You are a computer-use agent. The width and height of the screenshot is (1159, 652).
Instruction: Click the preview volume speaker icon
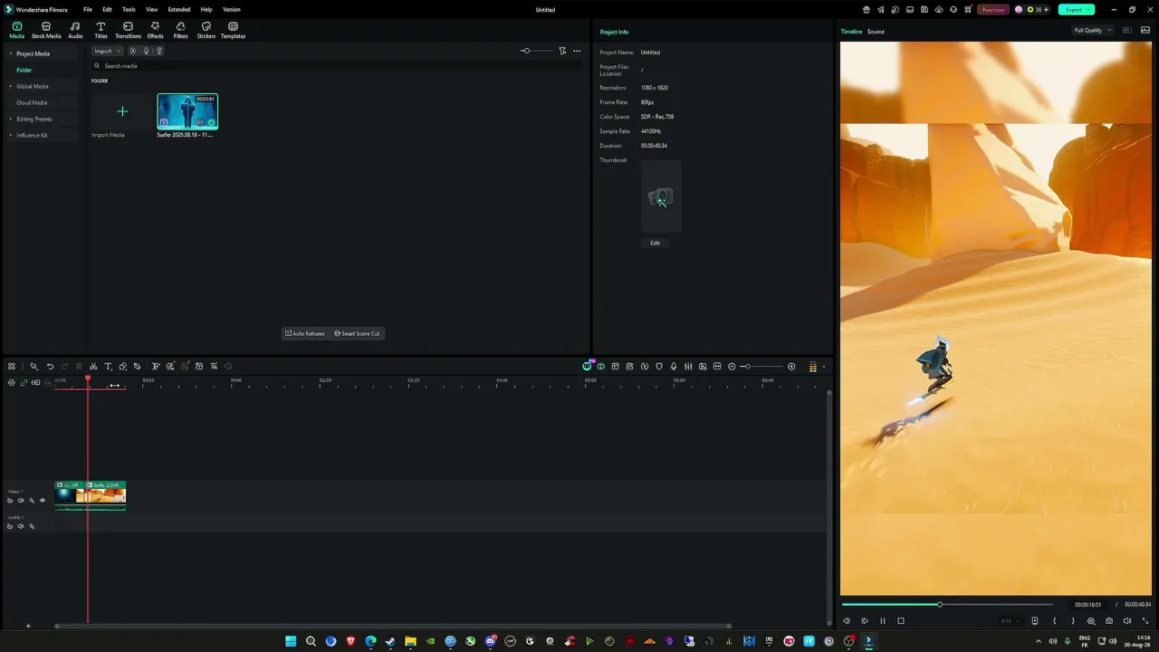click(1127, 621)
